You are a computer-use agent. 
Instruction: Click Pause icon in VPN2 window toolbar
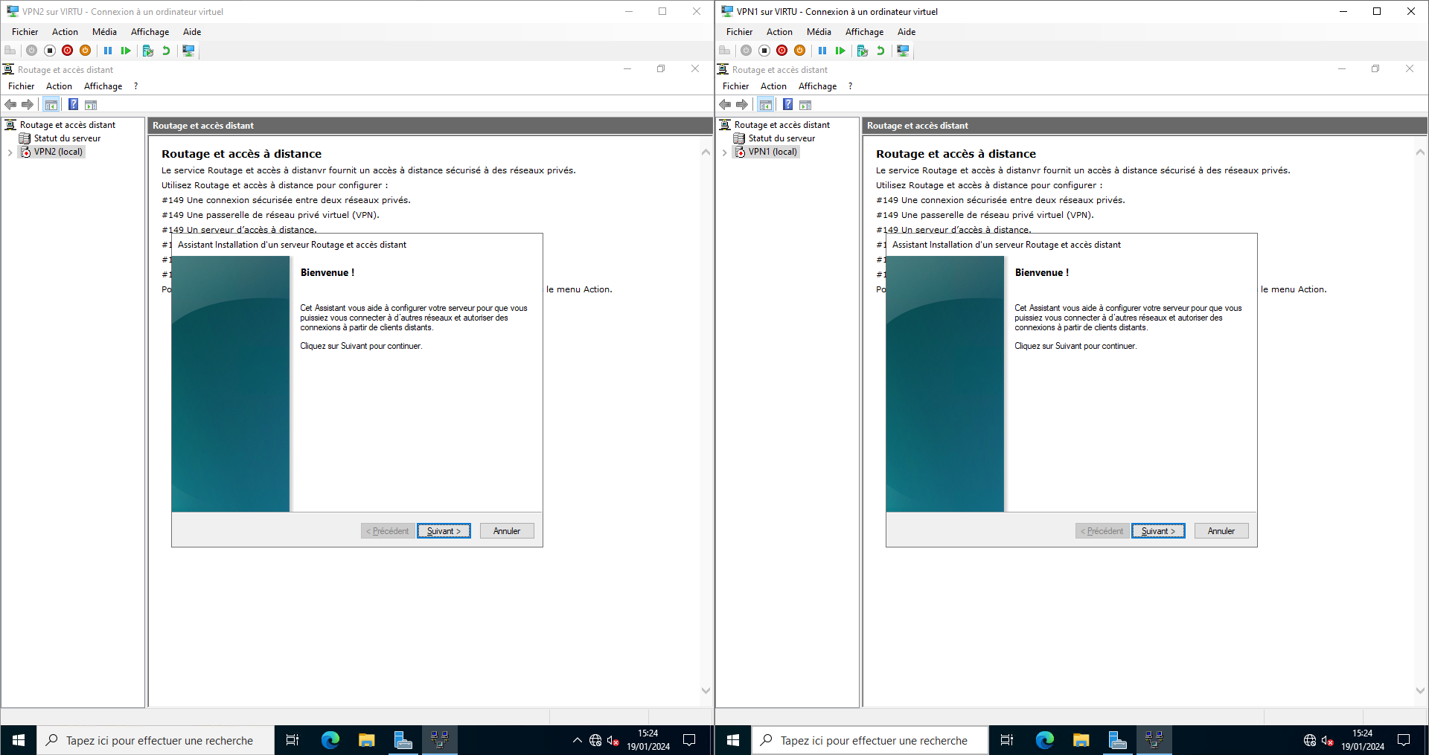[108, 51]
